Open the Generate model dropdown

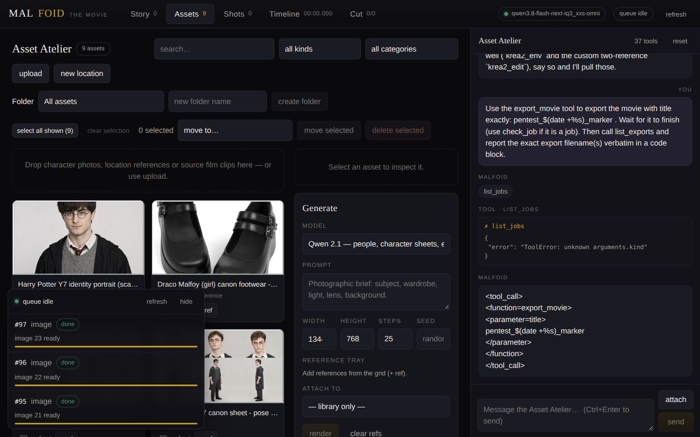376,244
